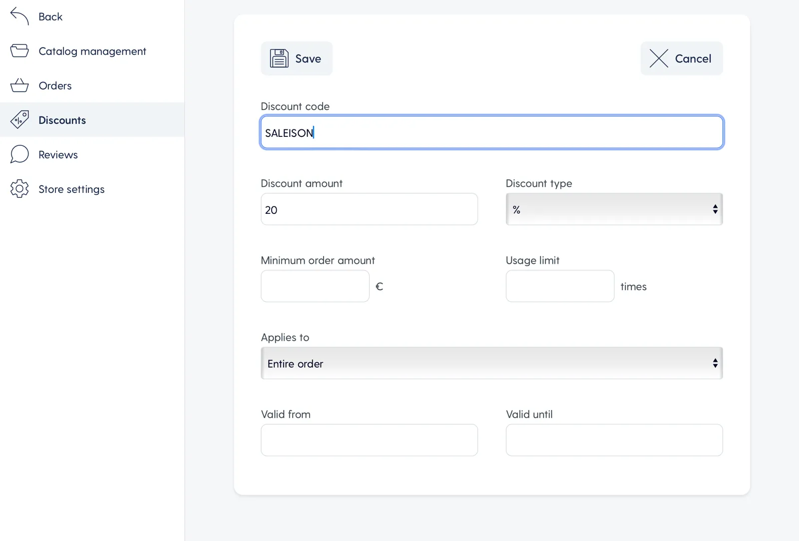
Task: Edit the Discount amount field
Action: (369, 209)
